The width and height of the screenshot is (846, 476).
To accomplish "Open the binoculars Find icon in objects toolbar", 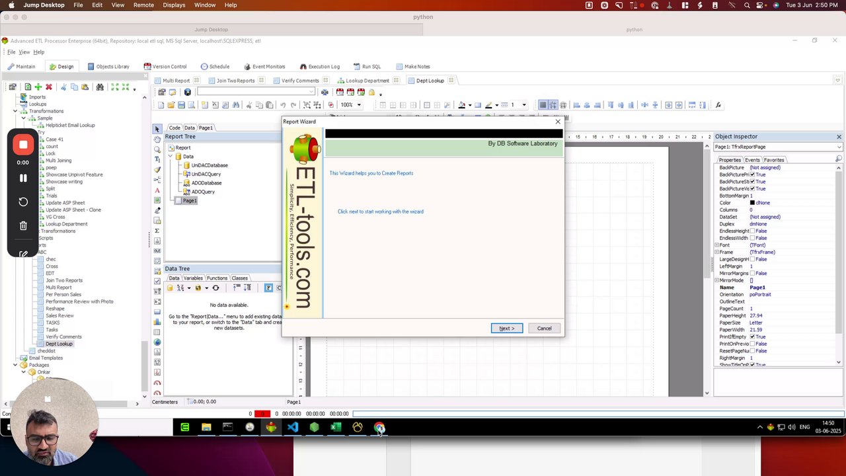I will (x=100, y=87).
